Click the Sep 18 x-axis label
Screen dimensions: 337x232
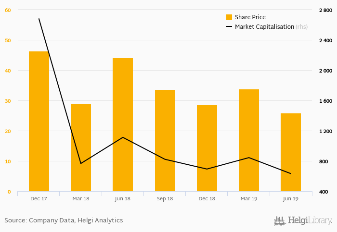pos(165,199)
